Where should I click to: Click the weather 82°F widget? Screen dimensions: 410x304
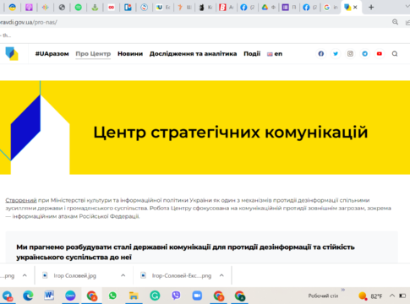tap(370, 296)
